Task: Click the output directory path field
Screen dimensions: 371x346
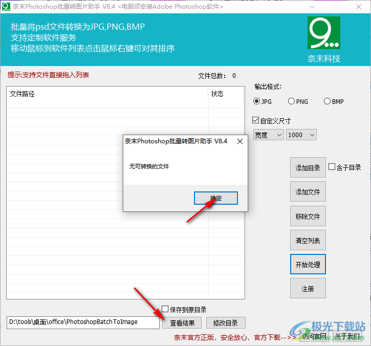Action: point(83,322)
